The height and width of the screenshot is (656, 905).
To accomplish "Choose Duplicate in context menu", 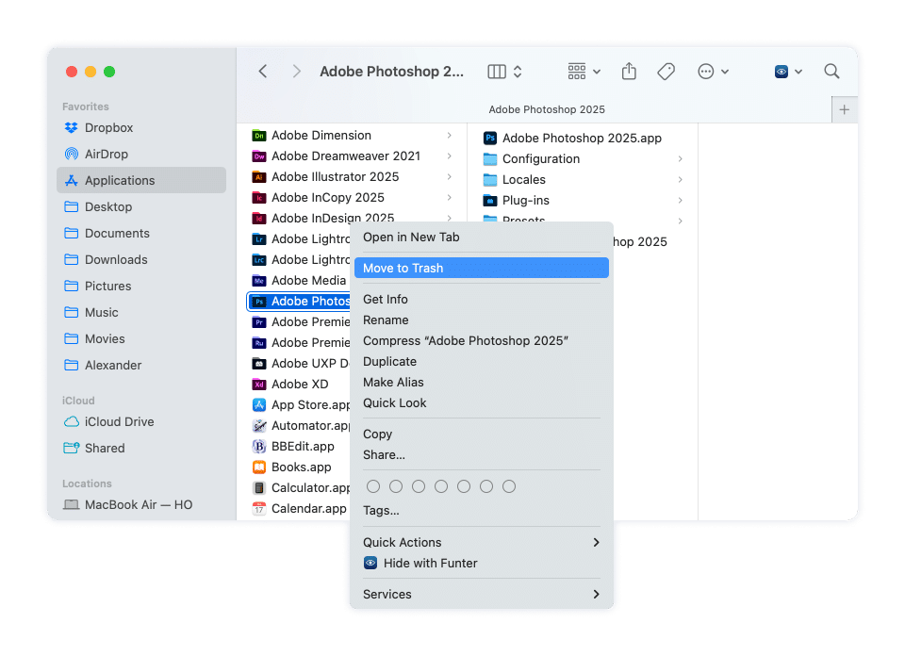I will pos(482,362).
